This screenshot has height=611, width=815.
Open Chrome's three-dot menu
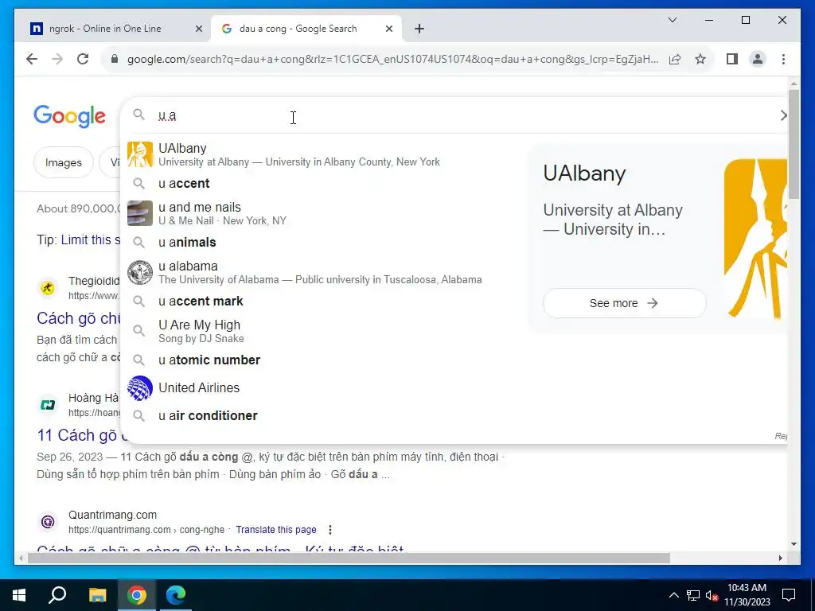click(x=783, y=59)
